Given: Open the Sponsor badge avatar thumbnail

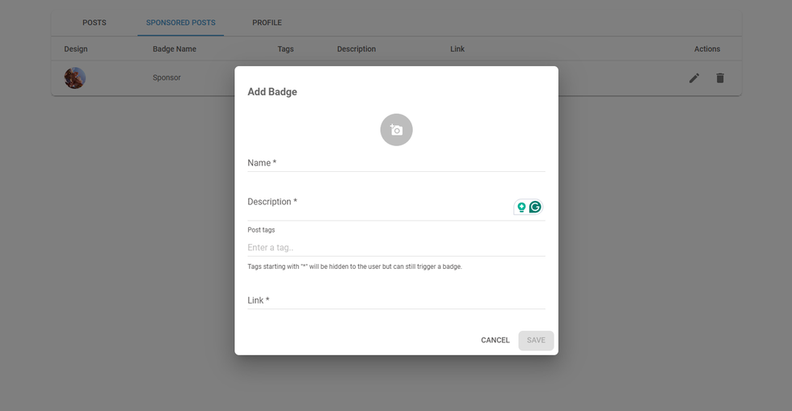Looking at the screenshot, I should pyautogui.click(x=75, y=78).
